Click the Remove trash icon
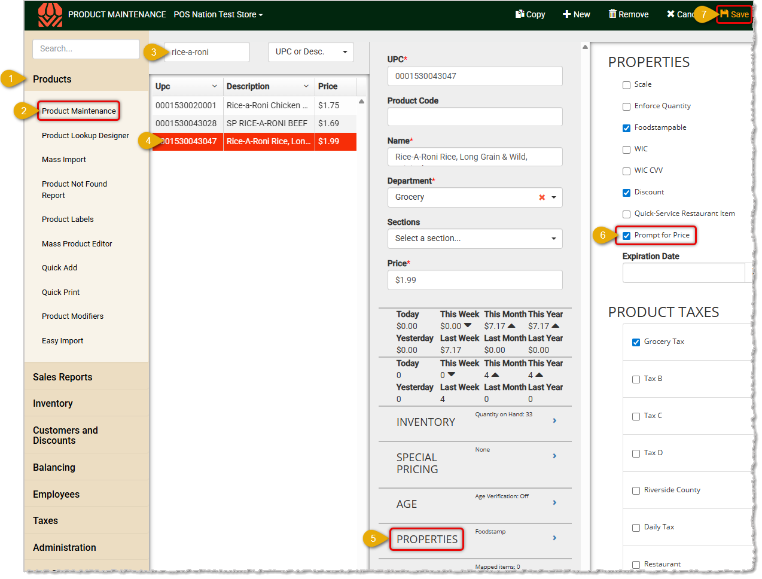The image size is (762, 579). (612, 14)
